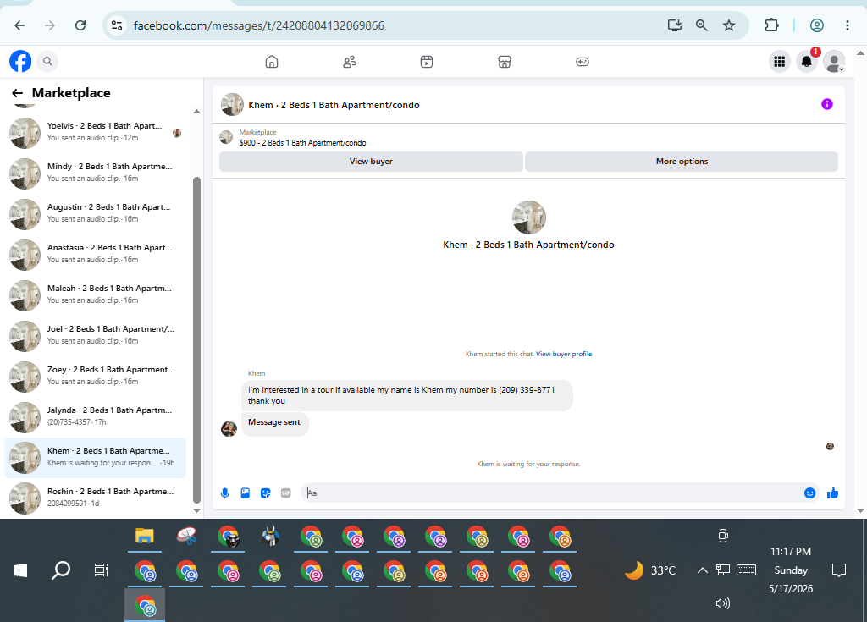The width and height of the screenshot is (867, 622).
Task: Open Windows taskbar search
Action: tap(61, 570)
